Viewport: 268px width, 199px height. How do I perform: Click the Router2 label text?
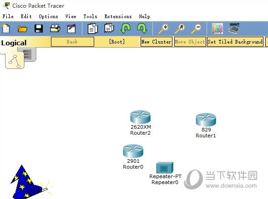tap(140, 133)
